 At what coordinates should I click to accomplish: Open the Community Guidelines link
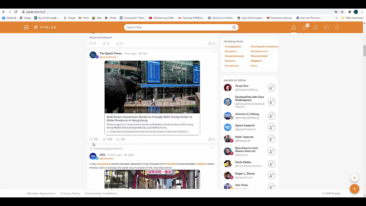(101, 193)
